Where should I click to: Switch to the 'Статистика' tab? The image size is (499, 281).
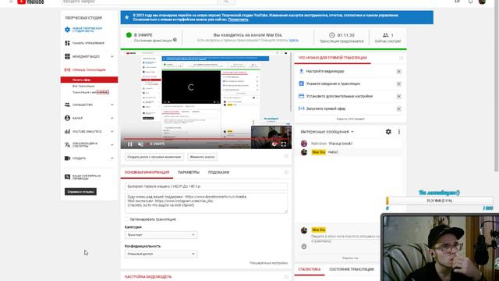(310, 269)
